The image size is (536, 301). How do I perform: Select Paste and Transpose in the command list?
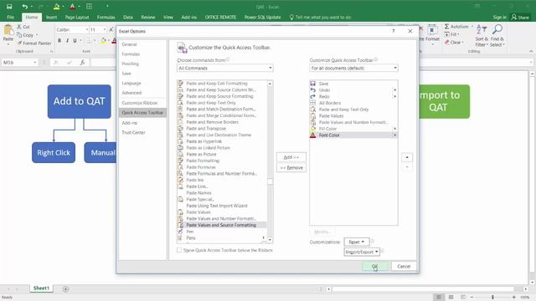click(221, 128)
